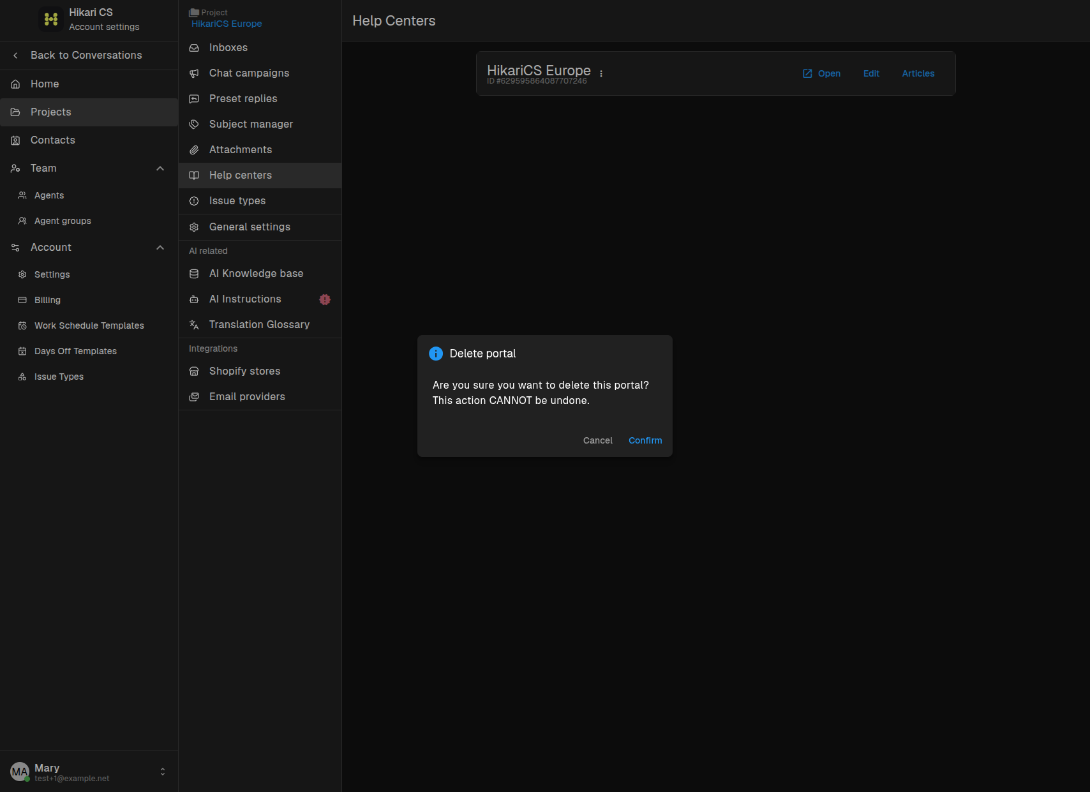Image resolution: width=1090 pixels, height=792 pixels.
Task: Collapse the Account section chevron
Action: (160, 248)
